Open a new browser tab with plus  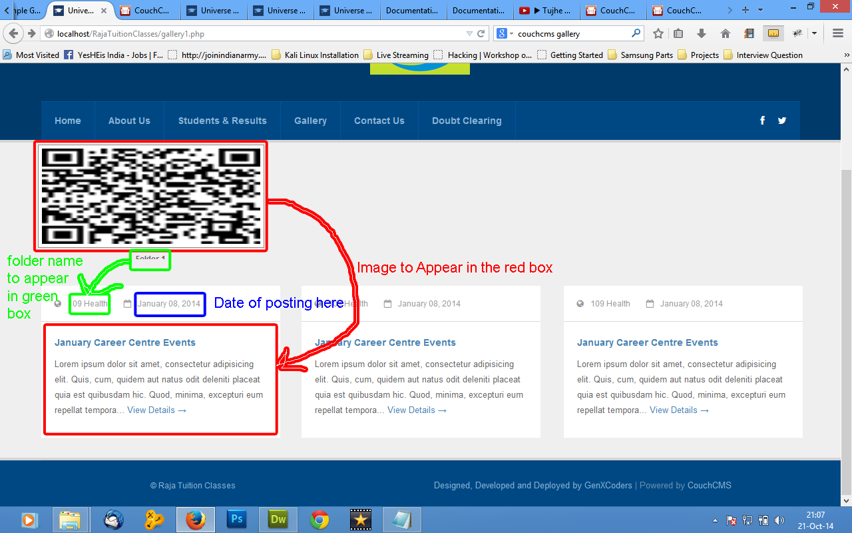(x=745, y=10)
